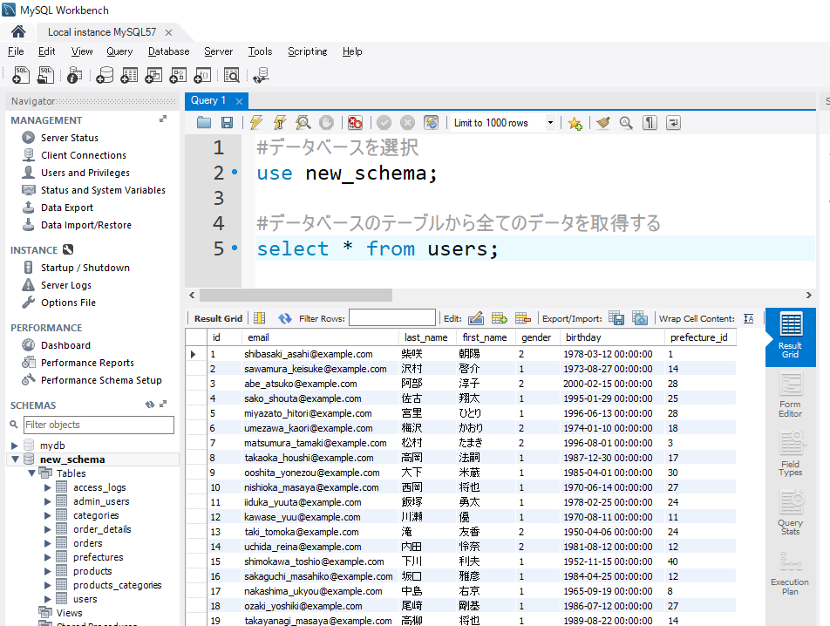This screenshot has width=830, height=626.
Task: Stop query execution hand icon
Action: point(327,123)
